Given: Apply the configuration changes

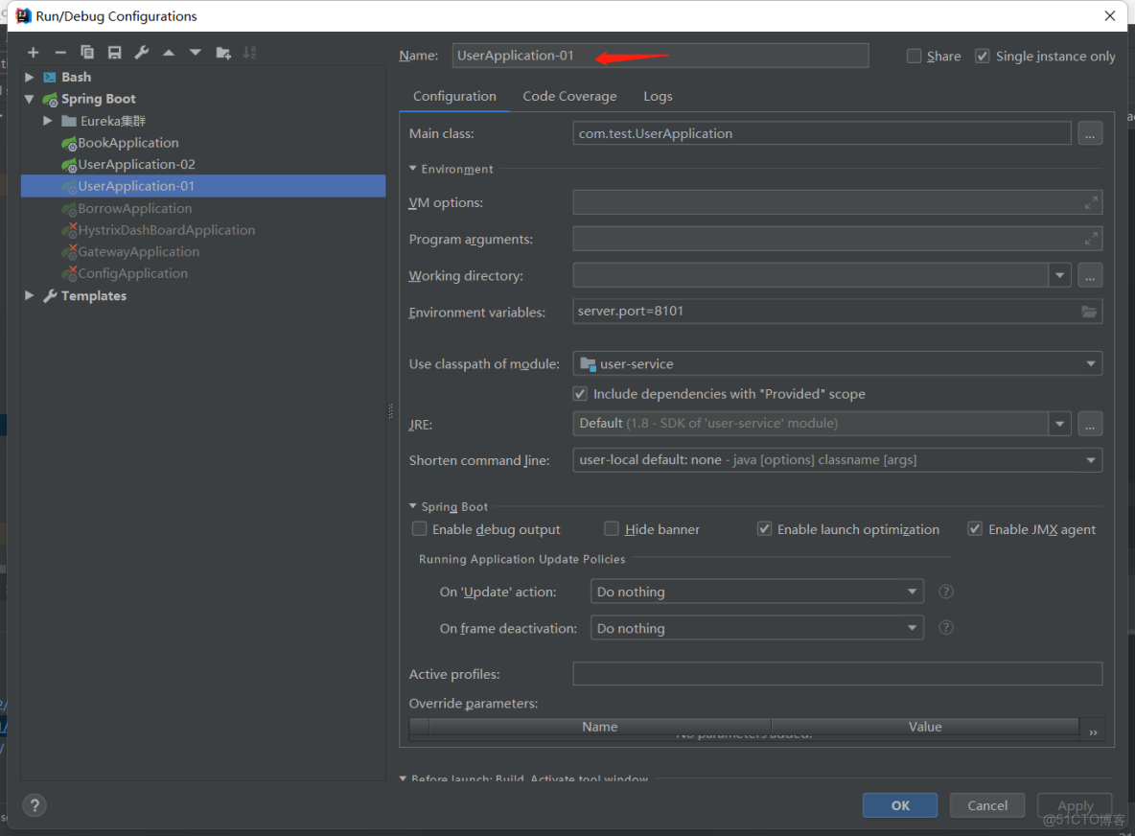Looking at the screenshot, I should click(x=1074, y=805).
